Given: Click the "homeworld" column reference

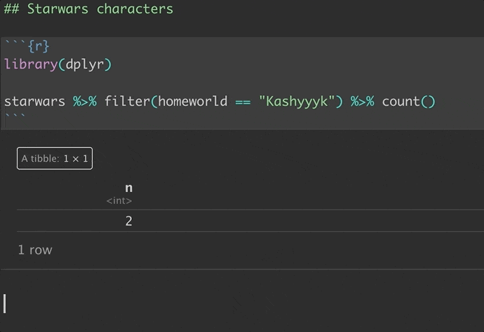Looking at the screenshot, I should pyautogui.click(x=192, y=102).
